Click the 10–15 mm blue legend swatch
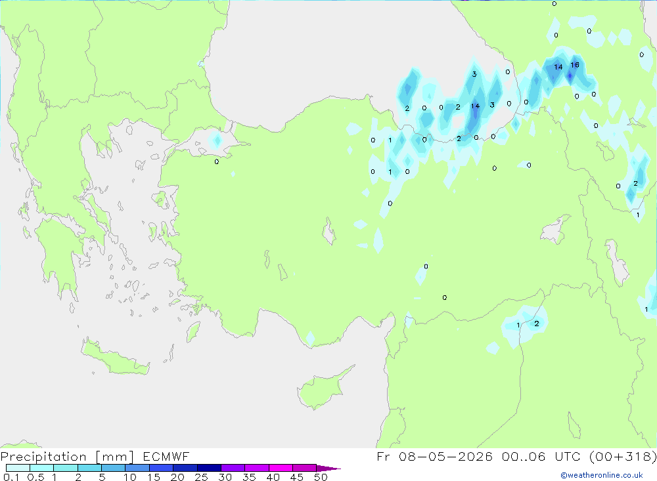657x481 pixels. [137, 468]
